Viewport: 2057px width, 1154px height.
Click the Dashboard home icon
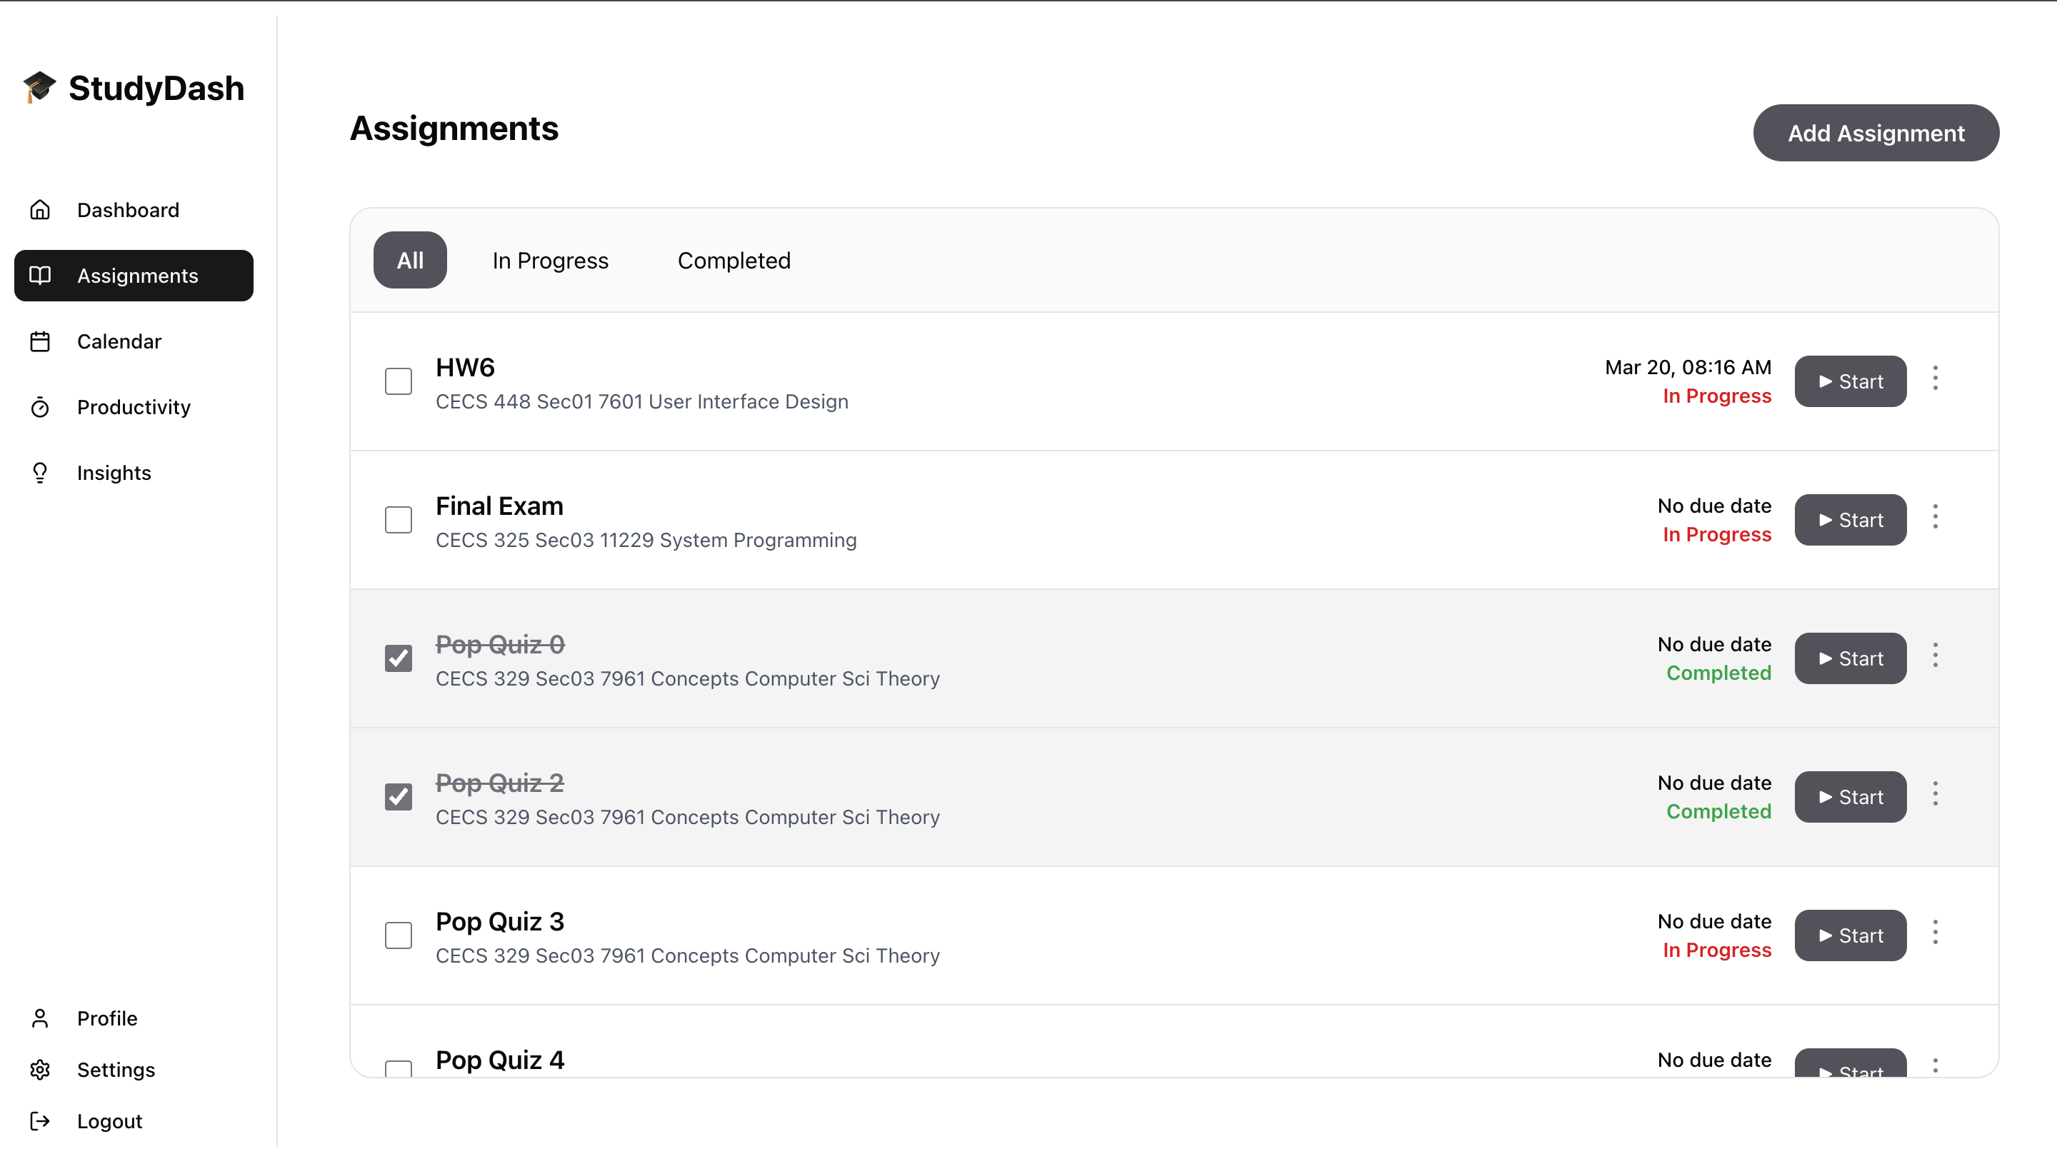point(40,210)
